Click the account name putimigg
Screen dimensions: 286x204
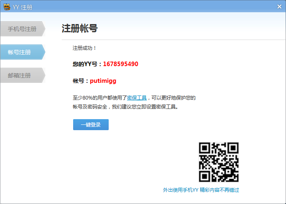(103, 81)
